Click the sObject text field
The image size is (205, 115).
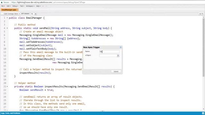108,56
